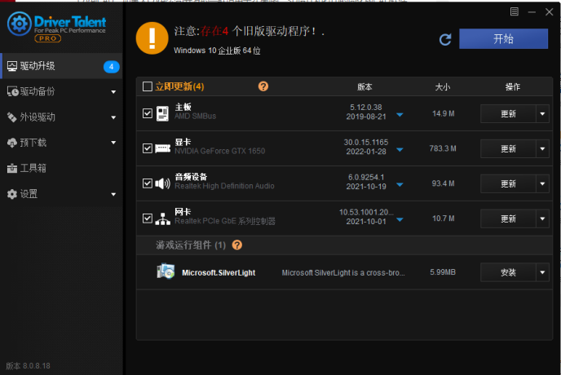
Task: Click the 主板 motherboard icon
Action: (162, 113)
